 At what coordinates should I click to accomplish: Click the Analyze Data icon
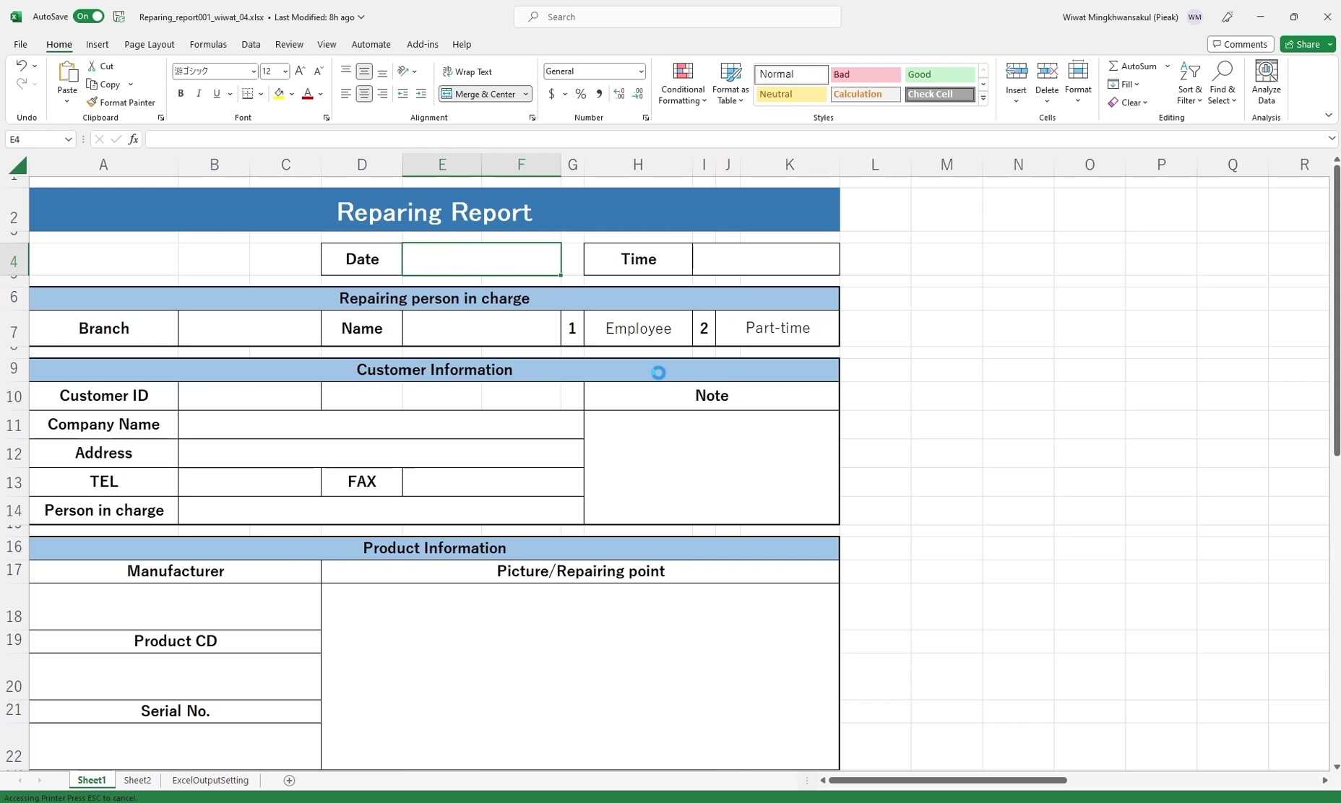tap(1266, 71)
